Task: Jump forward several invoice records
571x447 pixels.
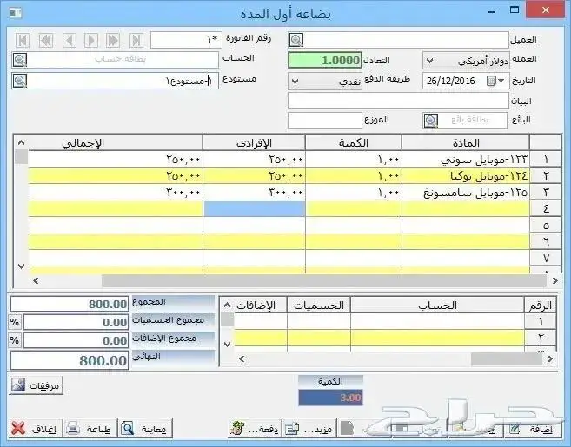Action: 113,40
